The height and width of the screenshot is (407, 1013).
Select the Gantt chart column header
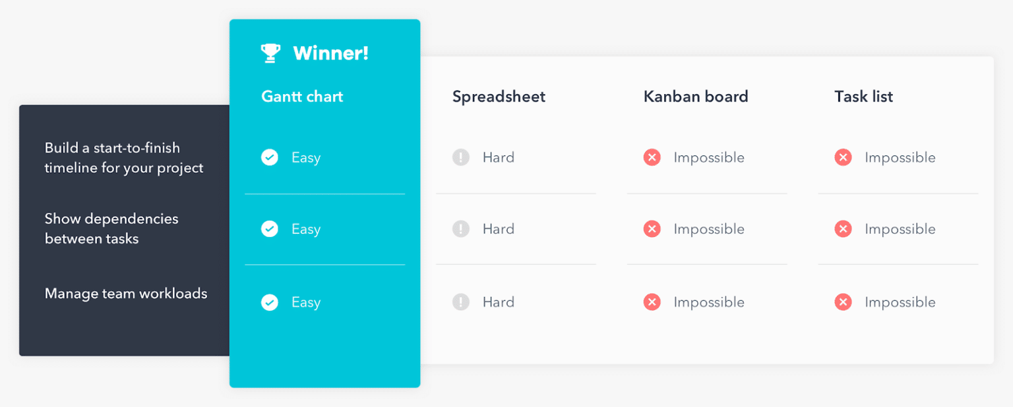tap(302, 97)
